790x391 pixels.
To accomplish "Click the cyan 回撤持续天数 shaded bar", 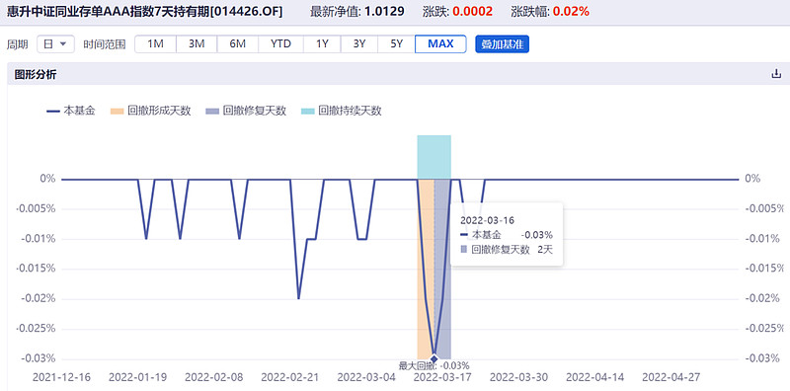I will click(x=434, y=157).
